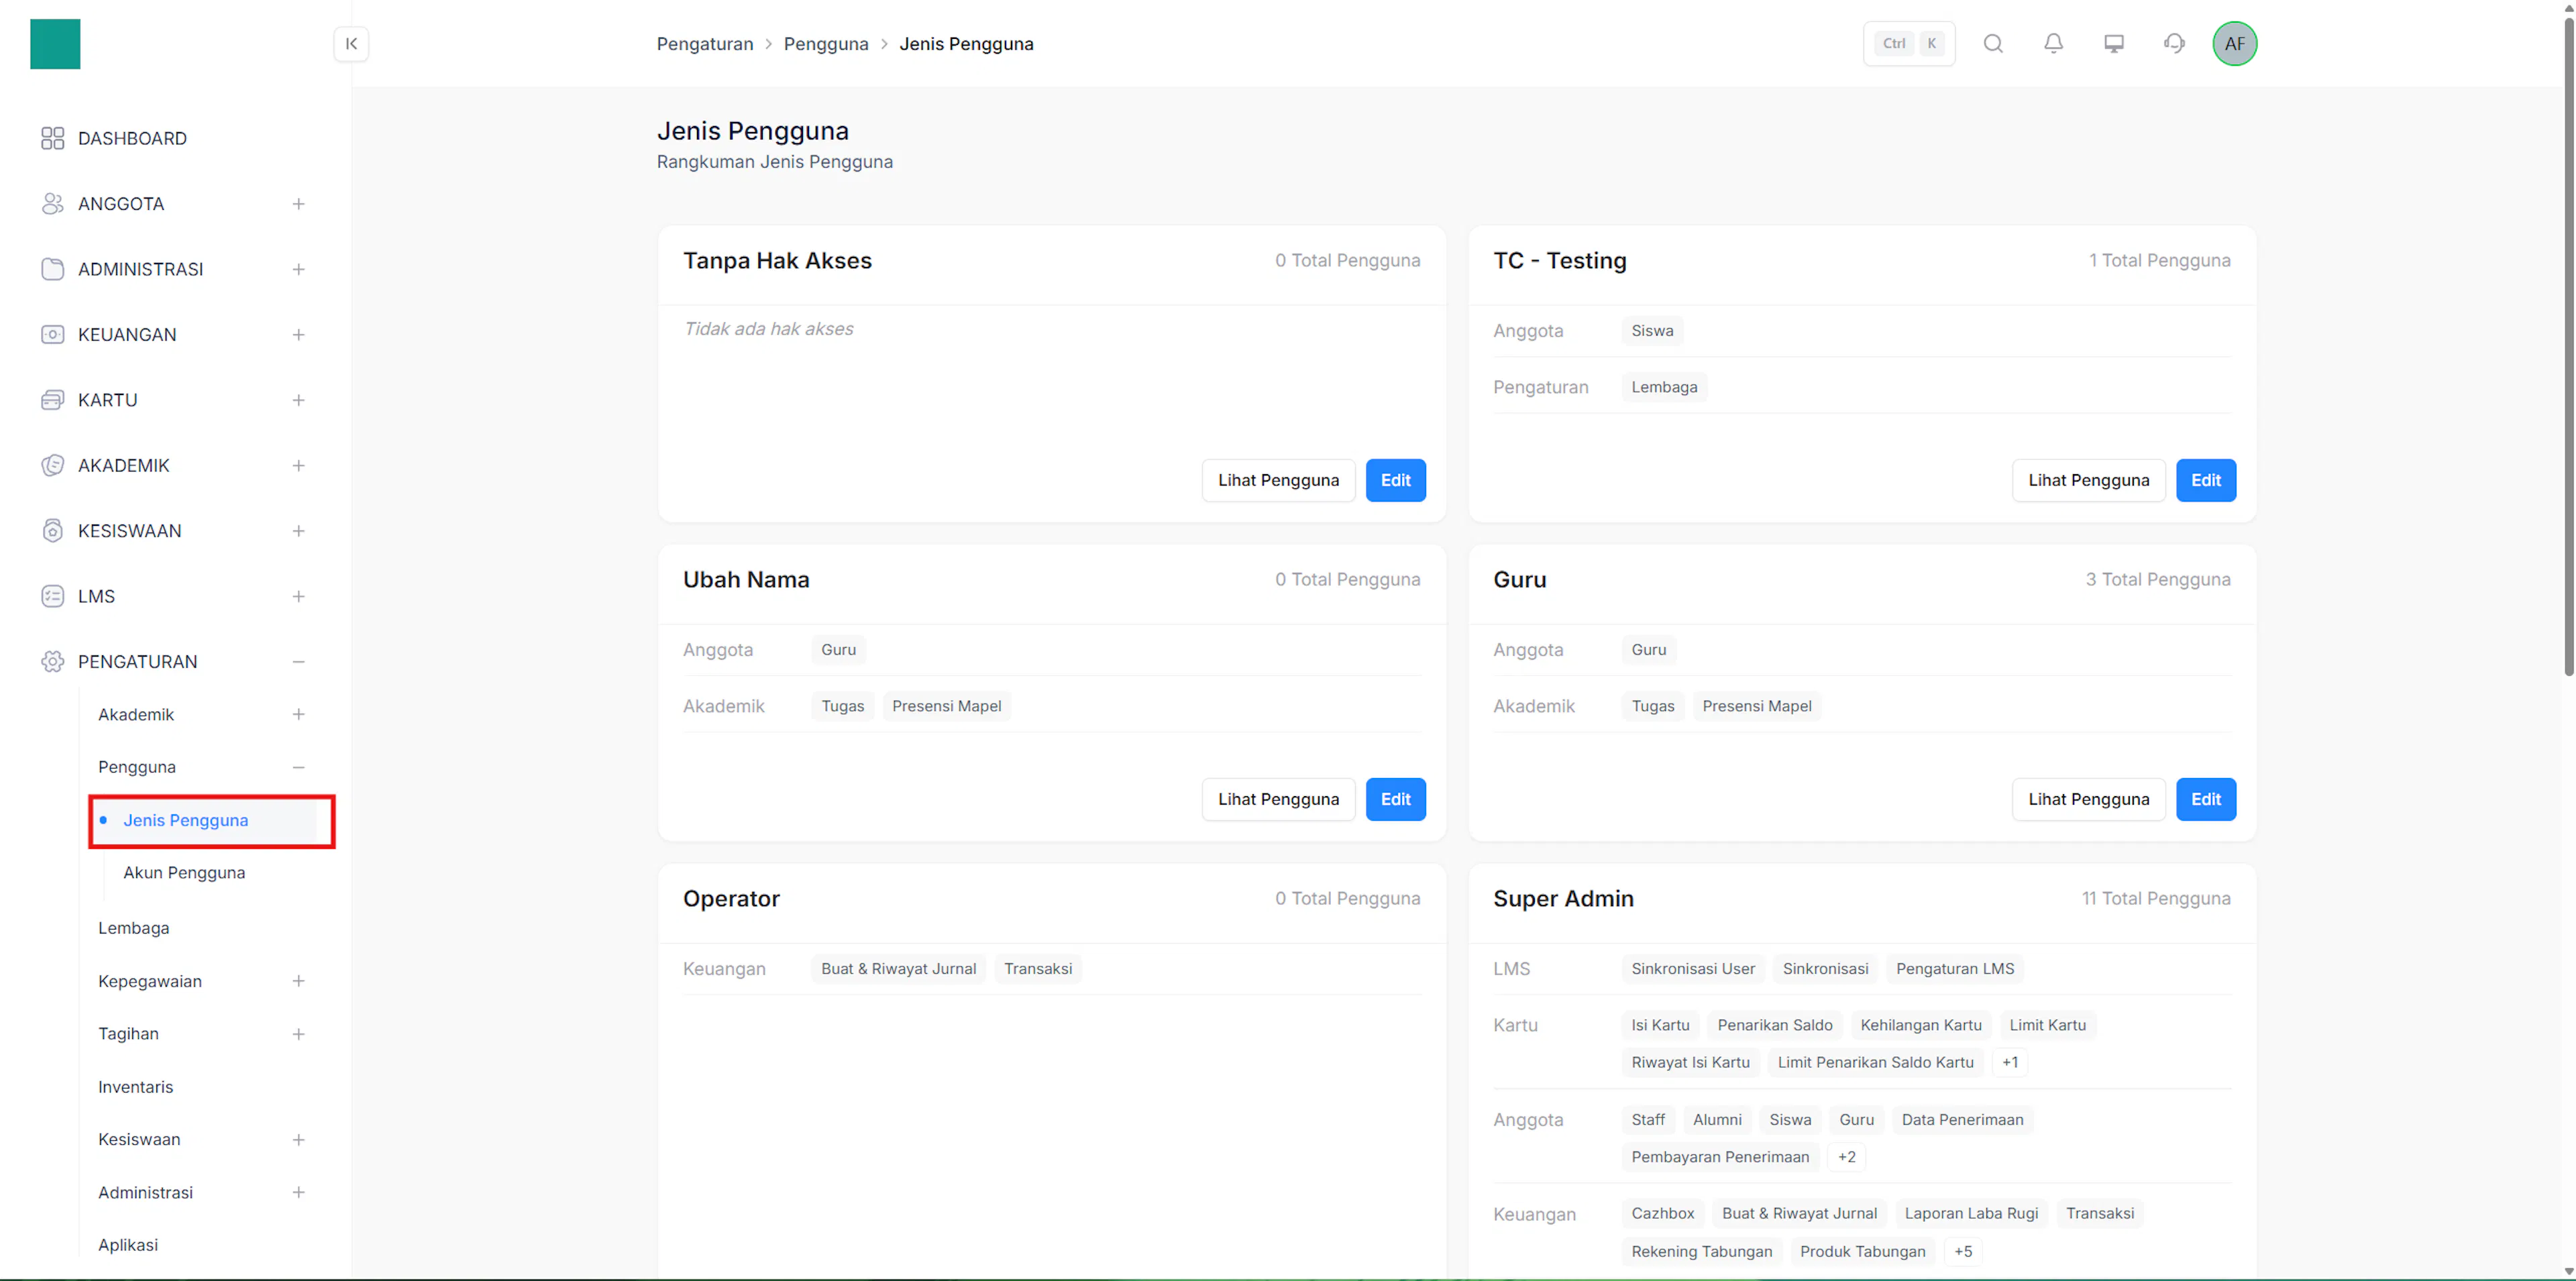Open Akun Pengguna sidebar item
2576x1281 pixels.
184,873
